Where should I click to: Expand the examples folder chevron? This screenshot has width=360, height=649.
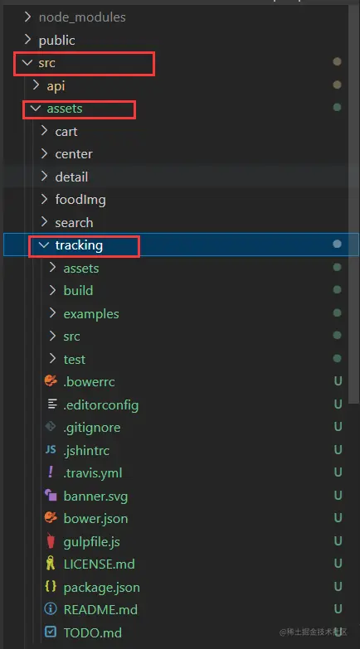click(x=52, y=313)
